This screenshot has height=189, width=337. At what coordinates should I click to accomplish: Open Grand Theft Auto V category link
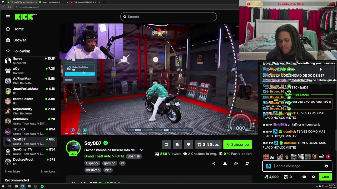tap(104, 156)
